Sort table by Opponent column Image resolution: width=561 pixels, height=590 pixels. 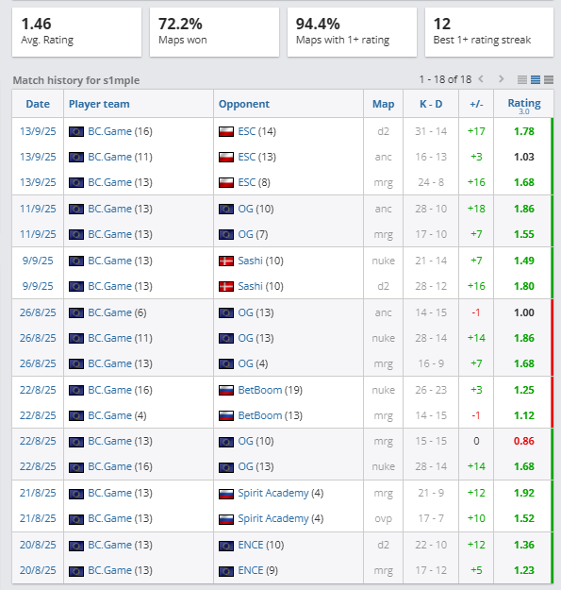(x=244, y=104)
